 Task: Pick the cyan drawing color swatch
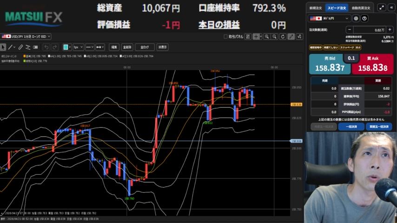[66, 47]
